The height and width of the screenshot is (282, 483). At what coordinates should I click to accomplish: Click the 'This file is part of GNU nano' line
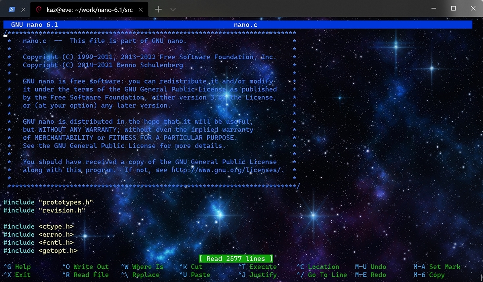pyautogui.click(x=105, y=41)
